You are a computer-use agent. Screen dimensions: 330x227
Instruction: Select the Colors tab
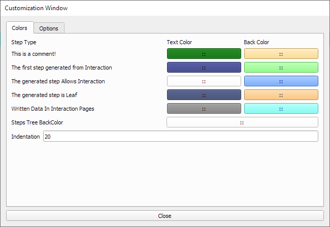[x=20, y=28]
